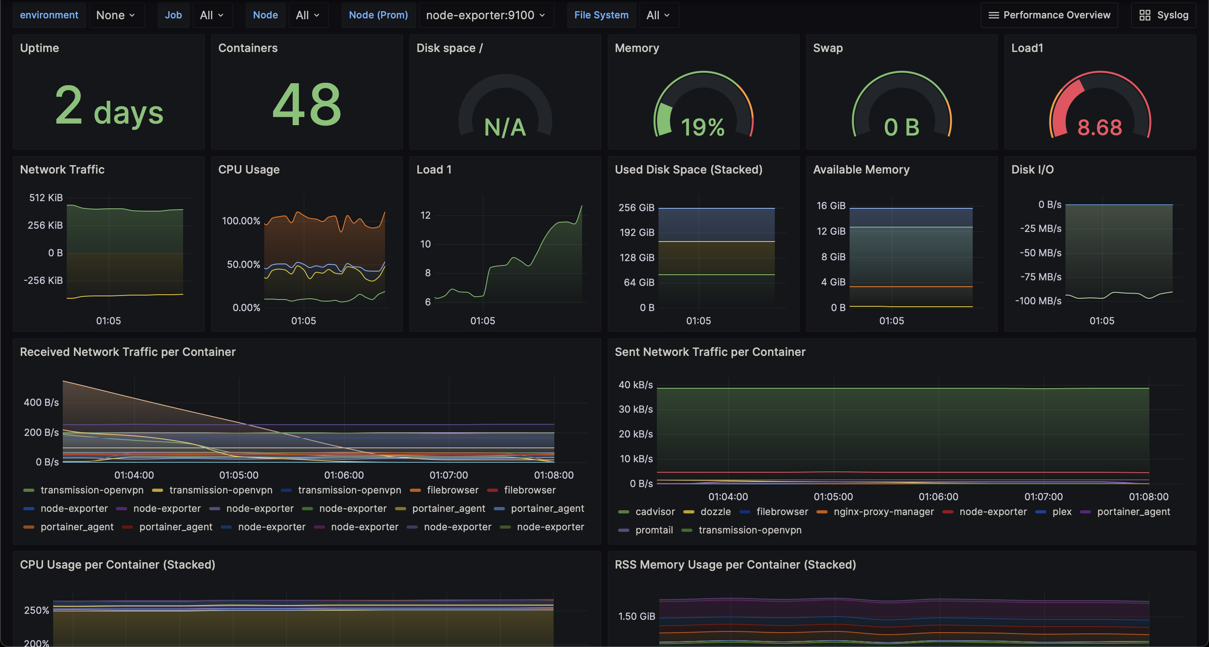Click the nginx-proxy-manager legend color icon
Image resolution: width=1209 pixels, height=647 pixels.
(x=822, y=512)
